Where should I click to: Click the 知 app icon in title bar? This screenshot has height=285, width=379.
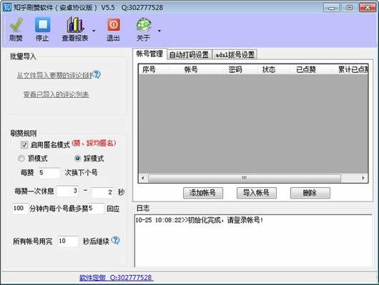tap(7, 7)
